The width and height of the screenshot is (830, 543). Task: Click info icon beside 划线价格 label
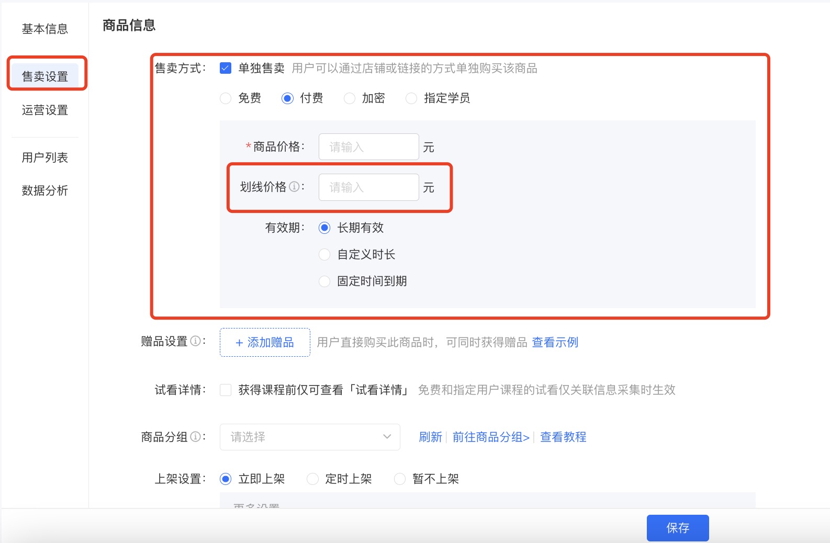coord(294,187)
